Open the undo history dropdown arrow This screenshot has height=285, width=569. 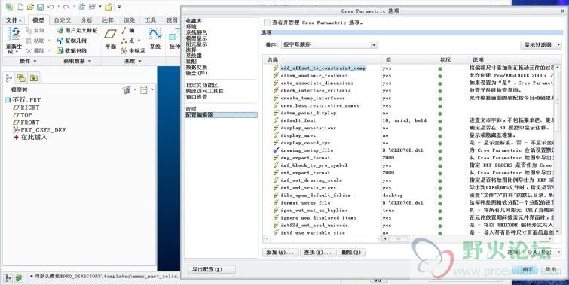(x=58, y=7)
